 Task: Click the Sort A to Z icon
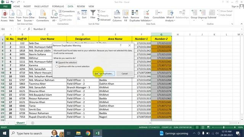[79, 13]
